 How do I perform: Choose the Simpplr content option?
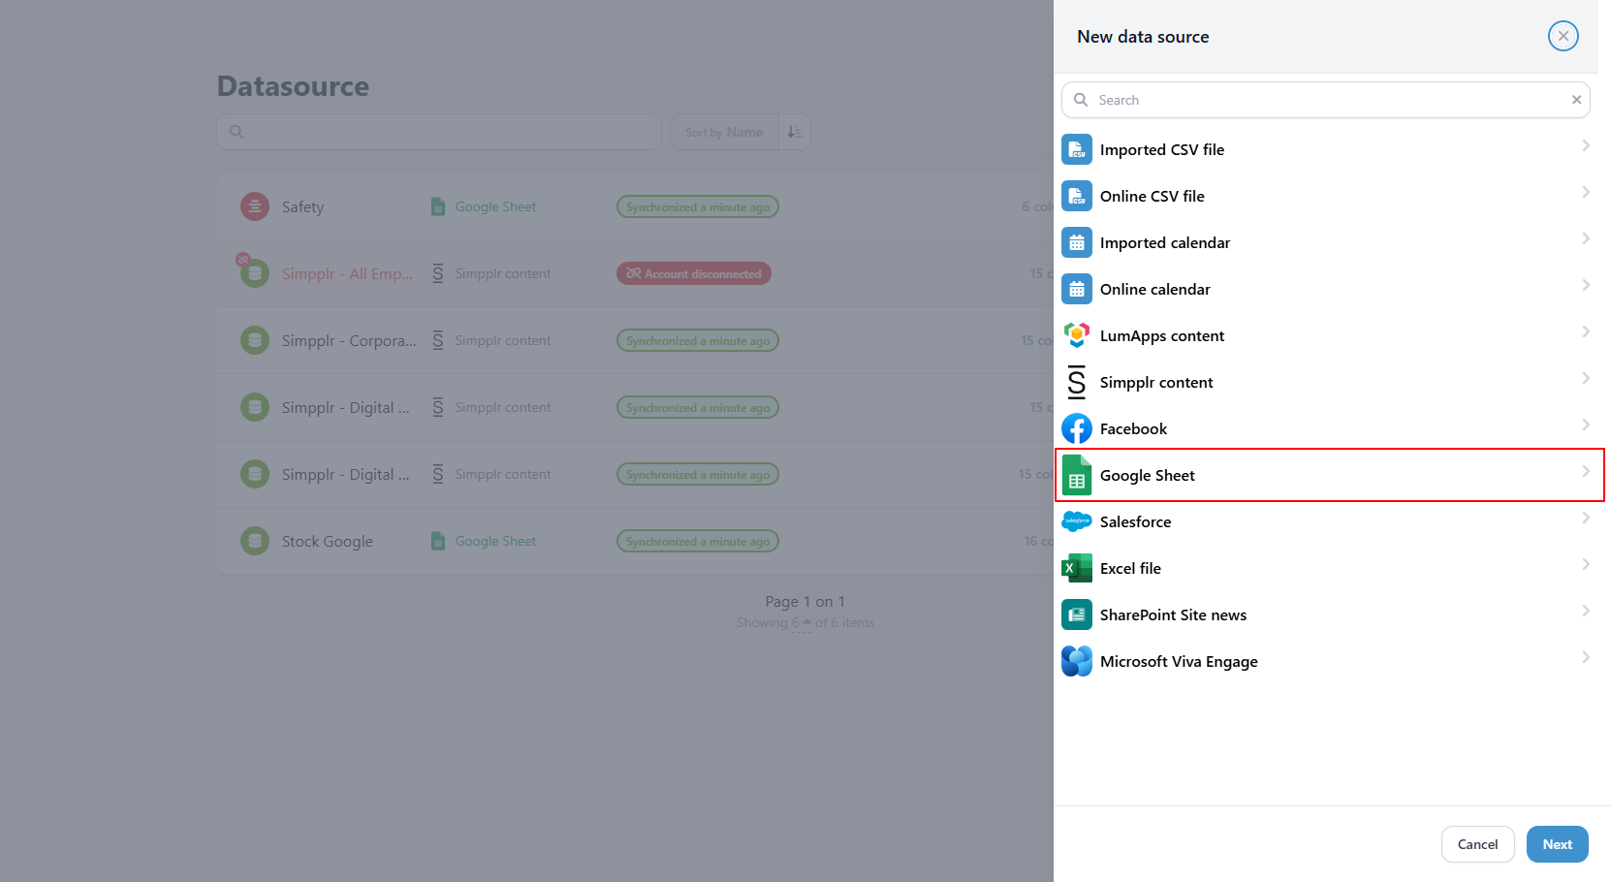coord(1326,382)
